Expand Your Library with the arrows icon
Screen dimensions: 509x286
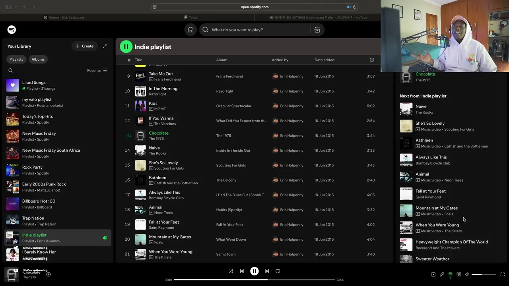tap(105, 46)
